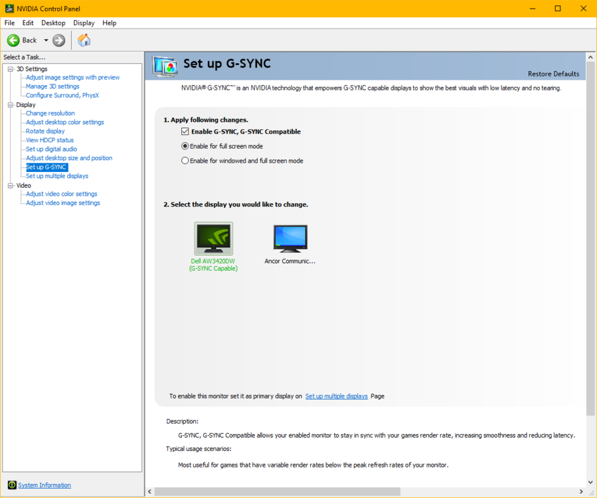Image resolution: width=597 pixels, height=498 pixels.
Task: Click the Display category label in tree
Action: pyautogui.click(x=26, y=105)
